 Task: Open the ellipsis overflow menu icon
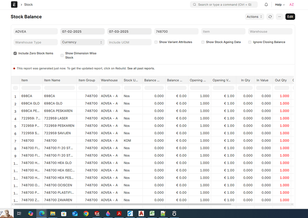coord(280,17)
